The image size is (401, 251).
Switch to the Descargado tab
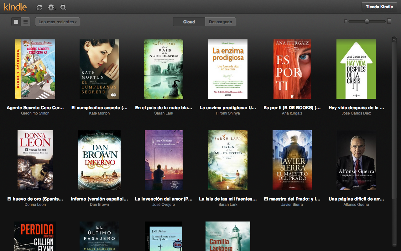pyautogui.click(x=220, y=22)
